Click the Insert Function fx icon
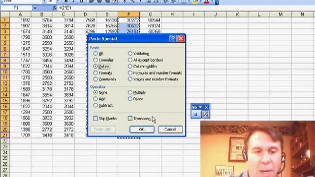The height and width of the screenshot is (177, 315). point(55,8)
